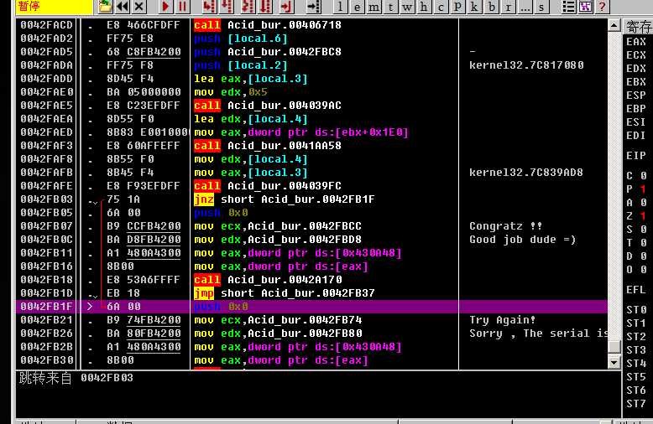
Task: Click the 'Good job dude =)' comment
Action: click(522, 240)
